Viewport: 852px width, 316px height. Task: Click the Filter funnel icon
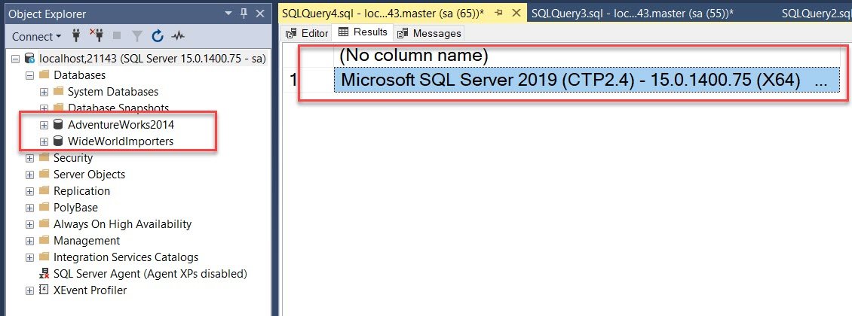coord(137,36)
